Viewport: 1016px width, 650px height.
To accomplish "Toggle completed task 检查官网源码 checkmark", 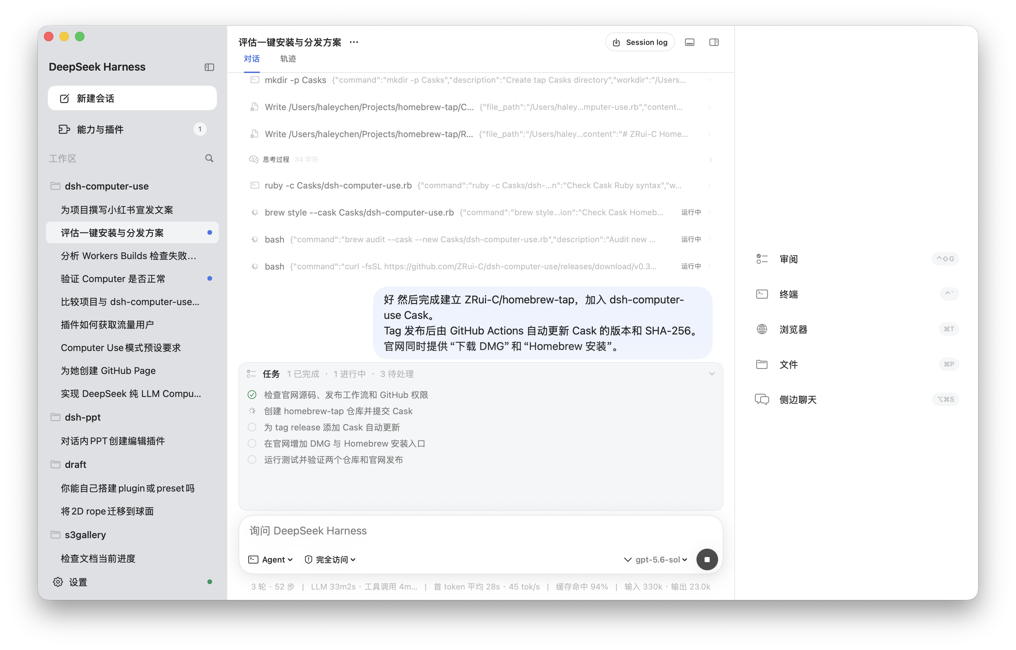I will (x=252, y=395).
